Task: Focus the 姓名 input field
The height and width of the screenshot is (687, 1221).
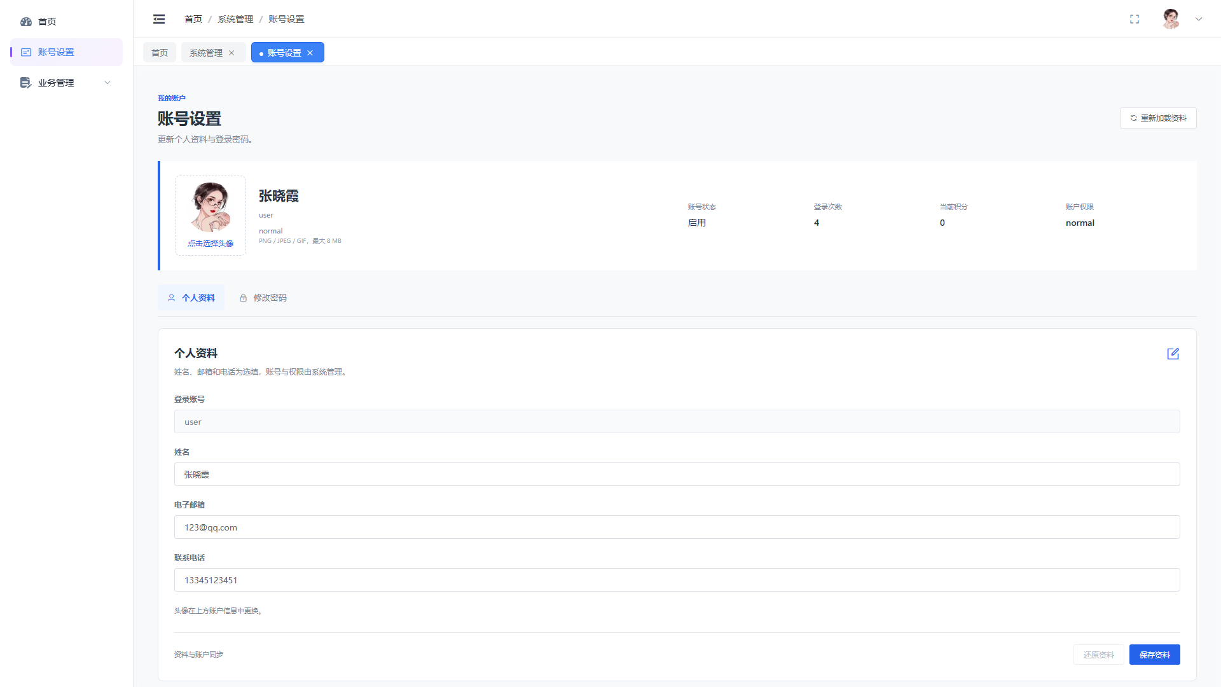Action: click(677, 475)
